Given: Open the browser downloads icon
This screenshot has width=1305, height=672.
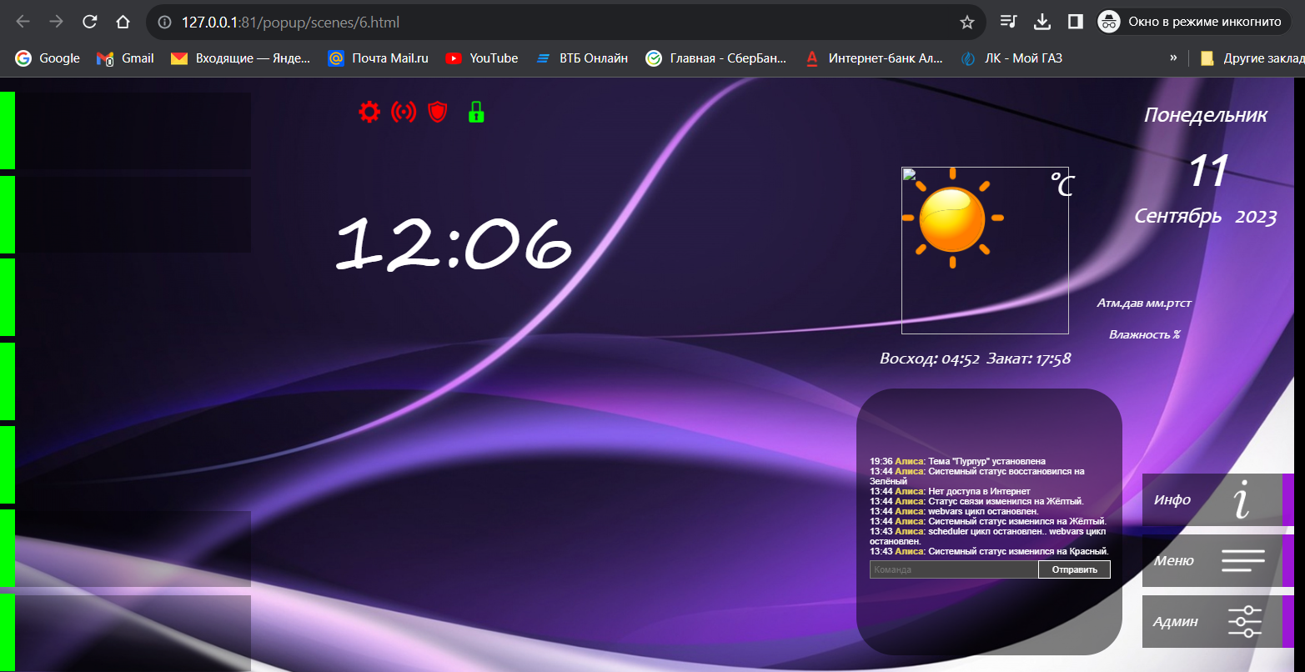Looking at the screenshot, I should (x=1041, y=23).
